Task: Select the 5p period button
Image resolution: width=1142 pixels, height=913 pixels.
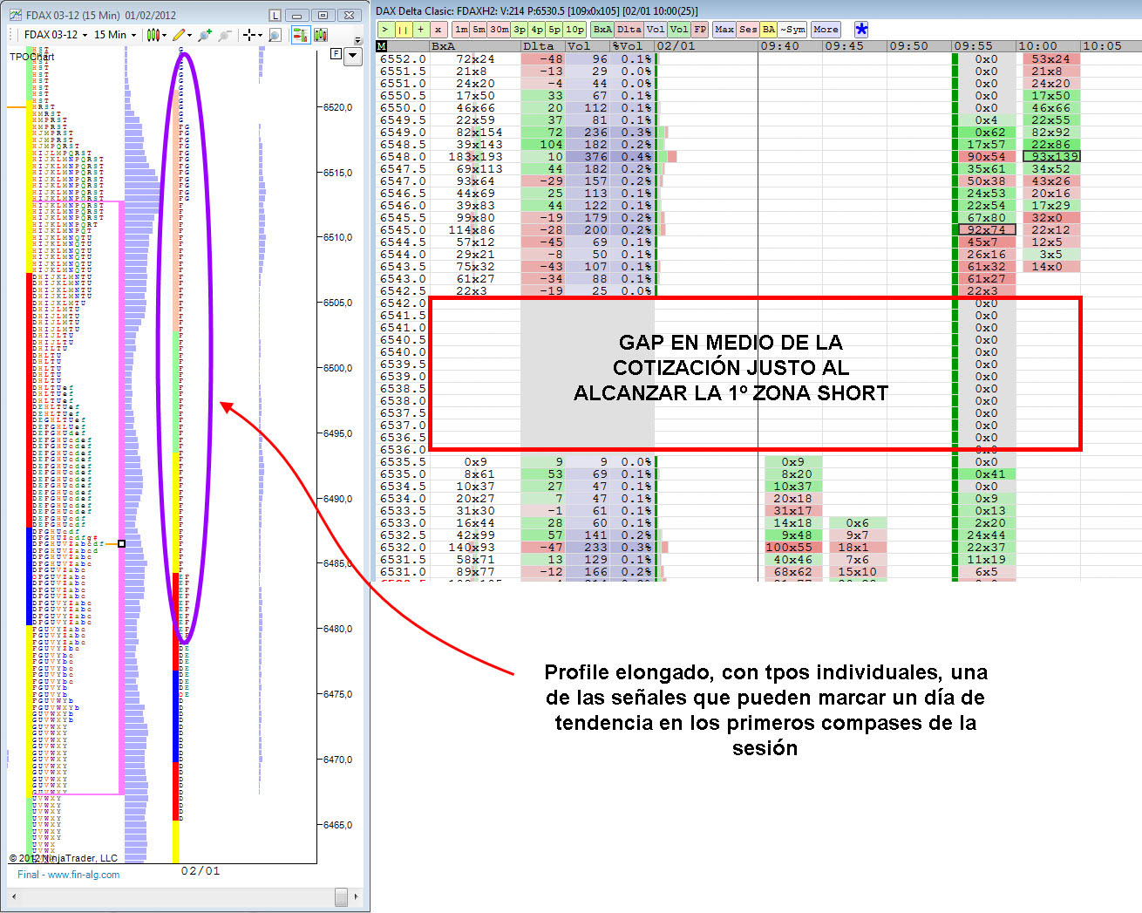Action: 554,30
